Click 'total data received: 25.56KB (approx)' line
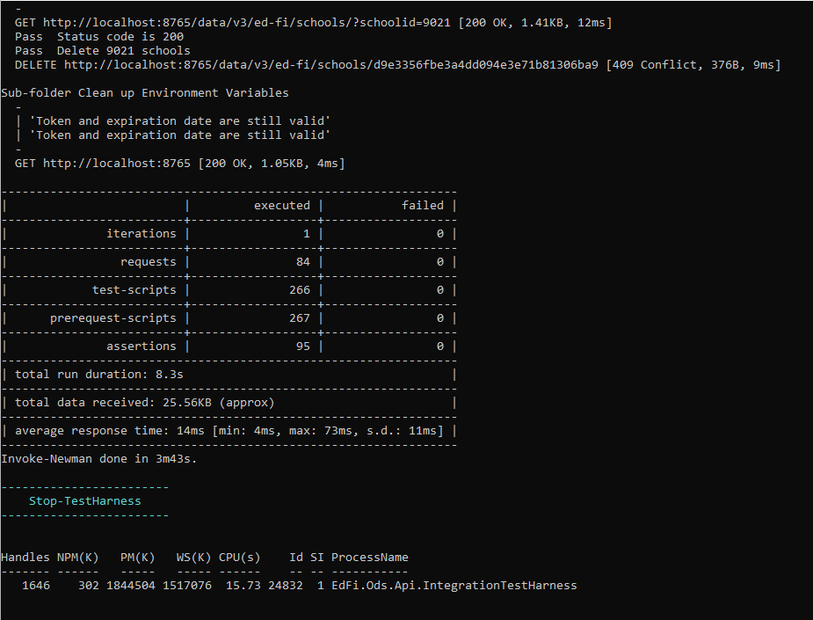 (x=145, y=403)
